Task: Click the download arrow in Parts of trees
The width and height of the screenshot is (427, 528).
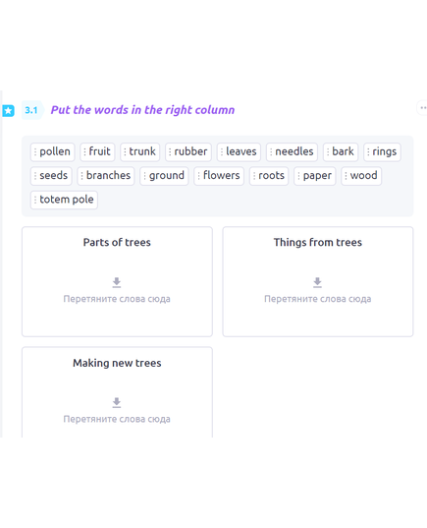Action: 117,283
